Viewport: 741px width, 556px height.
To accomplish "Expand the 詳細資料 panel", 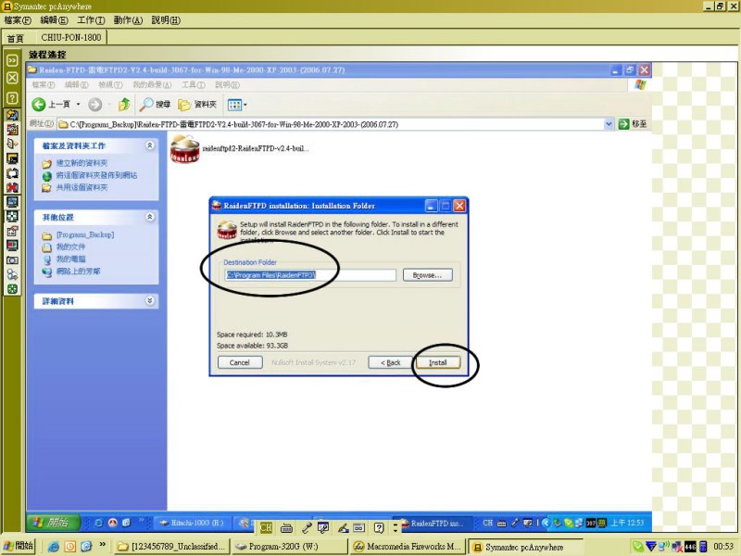I will 150,300.
